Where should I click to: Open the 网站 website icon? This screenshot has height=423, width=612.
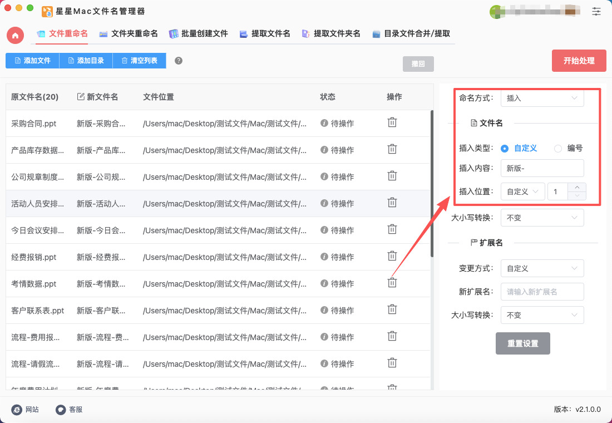pos(17,410)
